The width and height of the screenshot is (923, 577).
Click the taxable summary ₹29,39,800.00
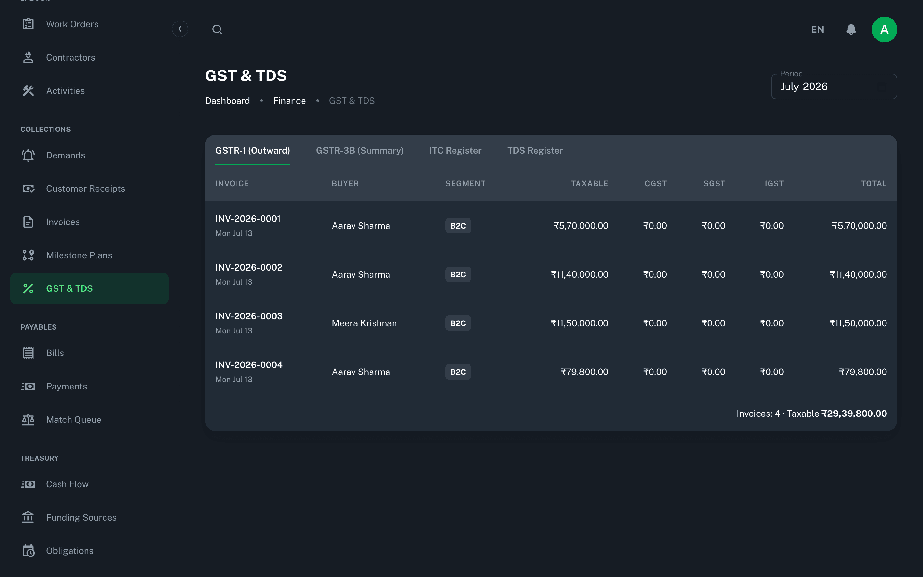click(x=853, y=414)
